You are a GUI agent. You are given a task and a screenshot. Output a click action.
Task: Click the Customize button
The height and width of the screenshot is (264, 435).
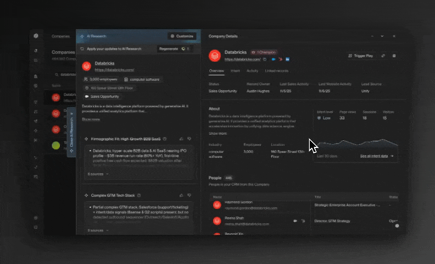click(182, 36)
